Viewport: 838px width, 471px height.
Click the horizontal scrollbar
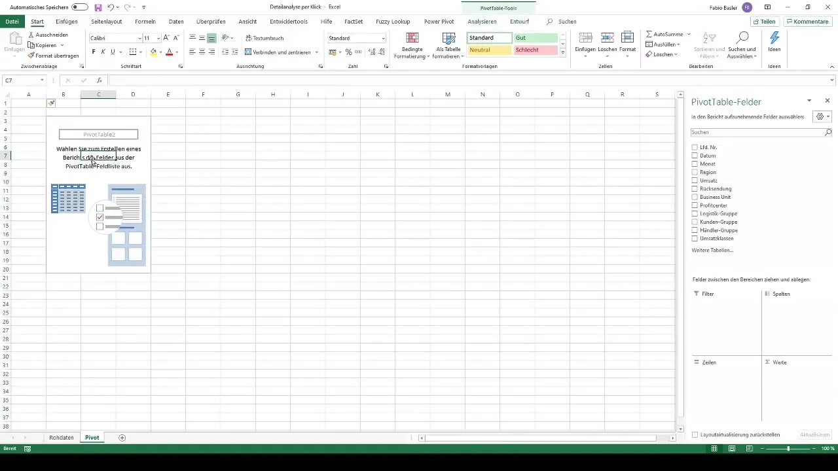[x=540, y=438]
